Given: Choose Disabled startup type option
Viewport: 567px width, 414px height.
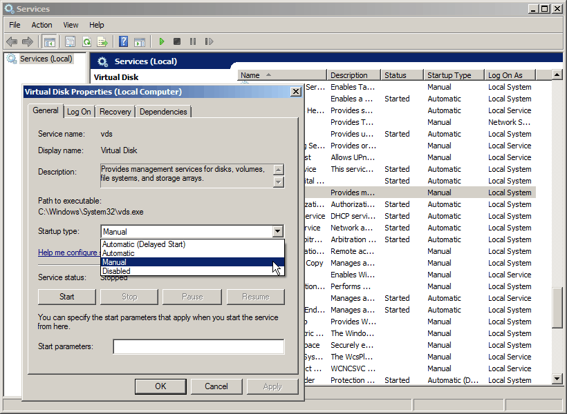Looking at the screenshot, I should point(192,271).
